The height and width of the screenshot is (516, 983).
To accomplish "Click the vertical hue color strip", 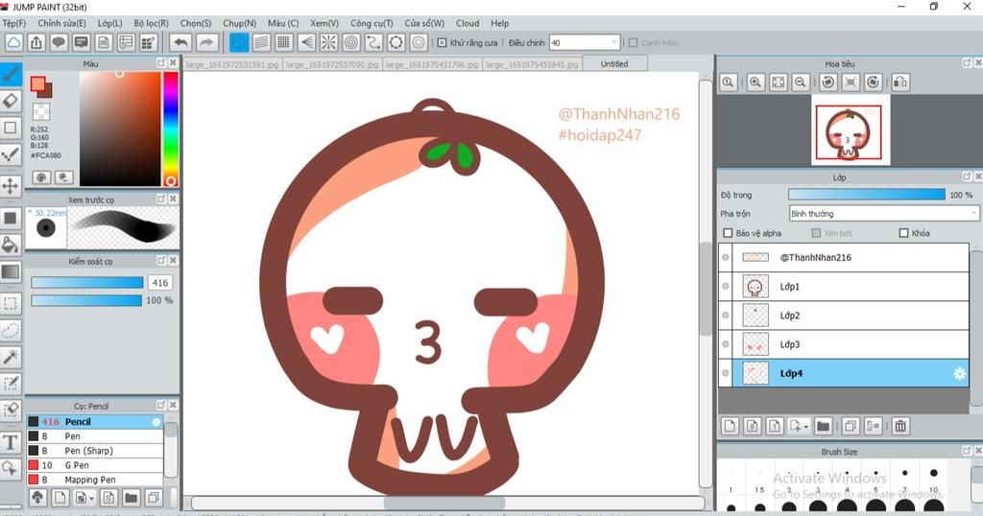I will tap(171, 129).
